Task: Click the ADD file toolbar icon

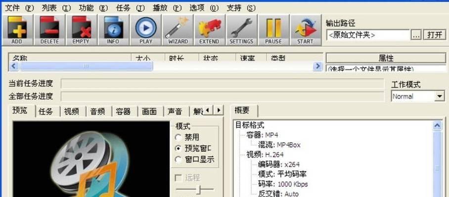Action: pyautogui.click(x=17, y=30)
